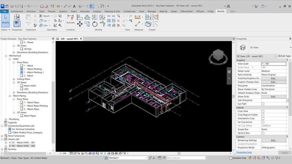Enable the Section Box checkbox

(263, 133)
